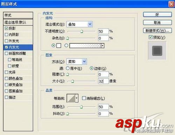Viewport: 175px width, 135px height.
Task: Confirm with the 好 OK button
Action: (157, 15)
